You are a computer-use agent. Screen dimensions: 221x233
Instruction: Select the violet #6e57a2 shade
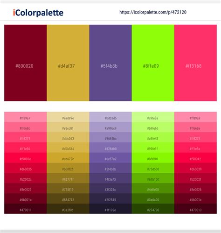click(x=110, y=158)
